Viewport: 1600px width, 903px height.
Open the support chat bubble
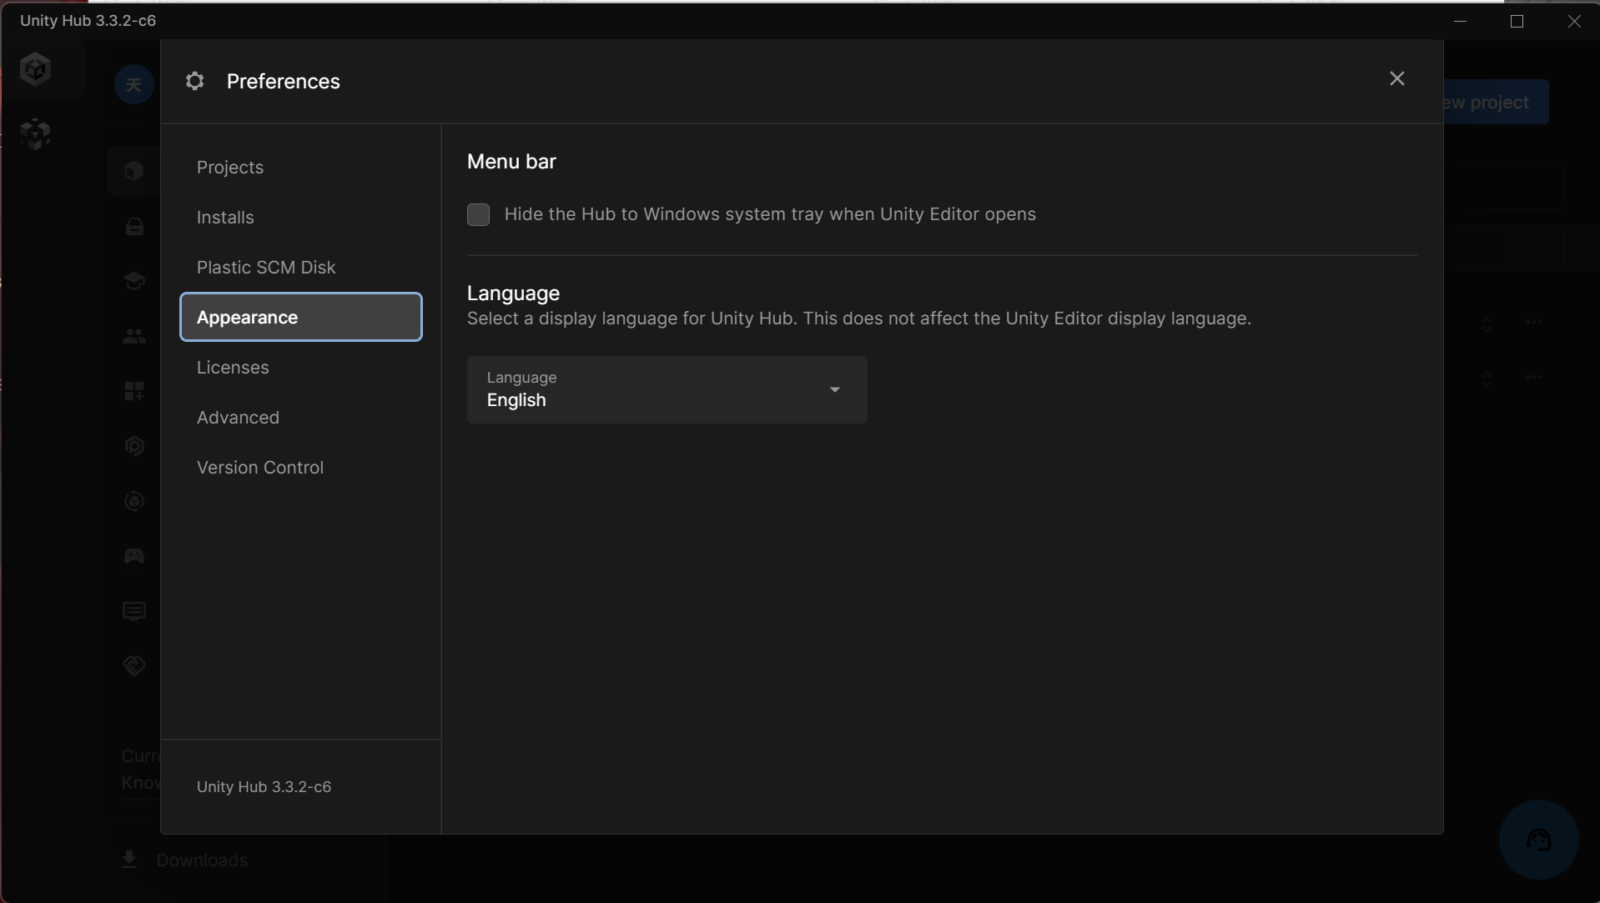[1538, 840]
